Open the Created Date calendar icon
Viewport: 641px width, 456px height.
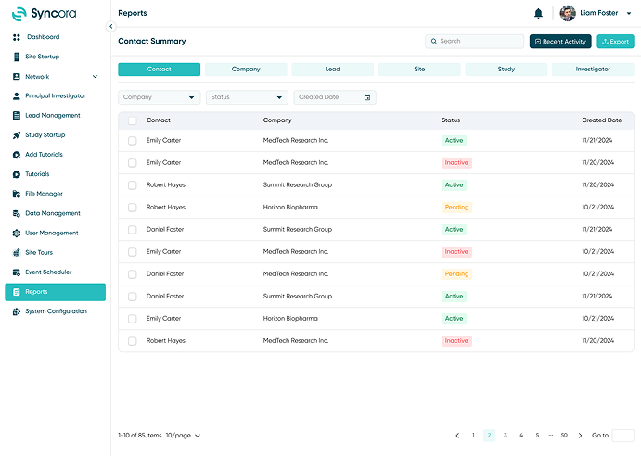[367, 97]
